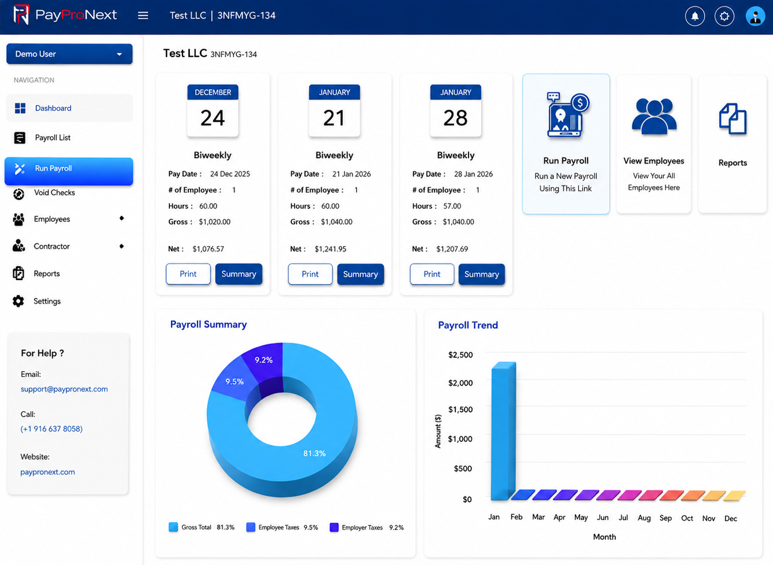
Task: Click the December 24 calendar icon
Action: (213, 111)
